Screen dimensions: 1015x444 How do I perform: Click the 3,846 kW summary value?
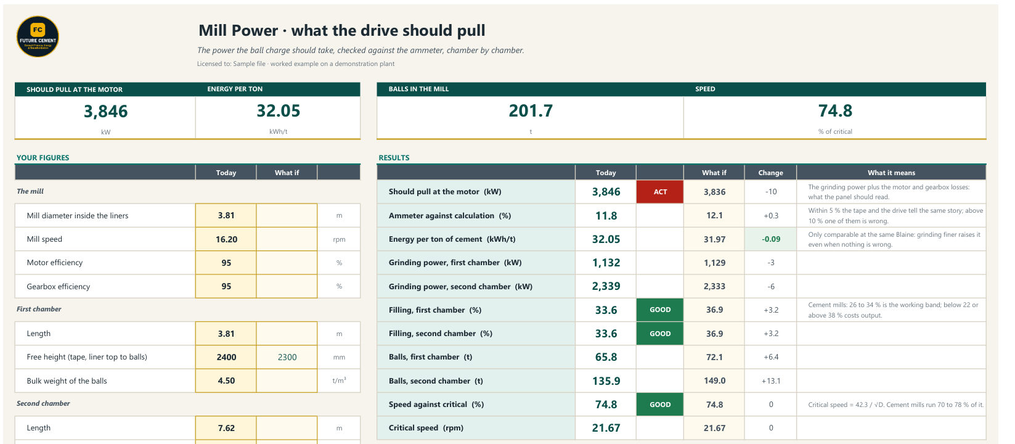pyautogui.click(x=105, y=112)
